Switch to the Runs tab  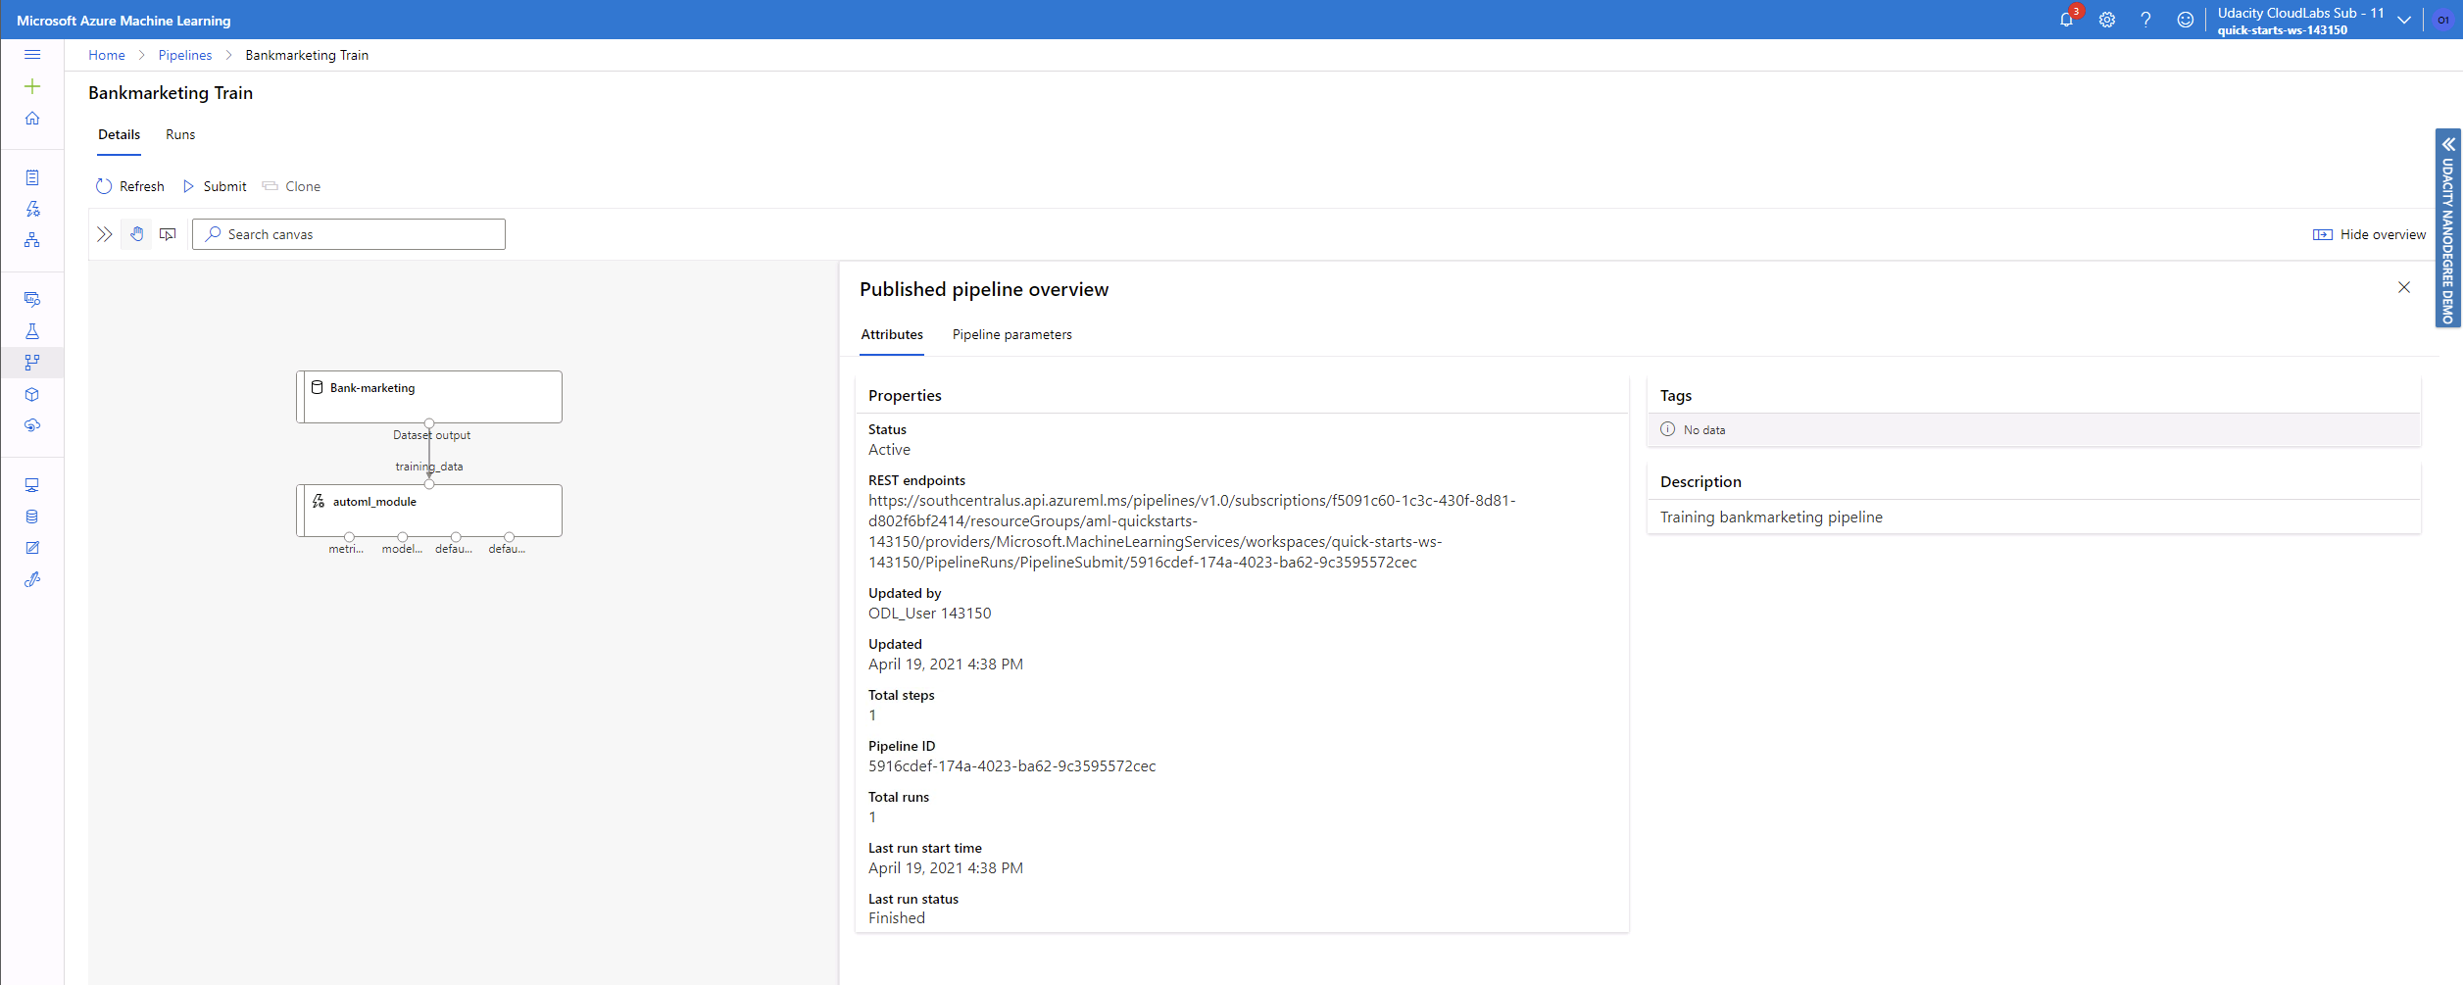tap(180, 134)
